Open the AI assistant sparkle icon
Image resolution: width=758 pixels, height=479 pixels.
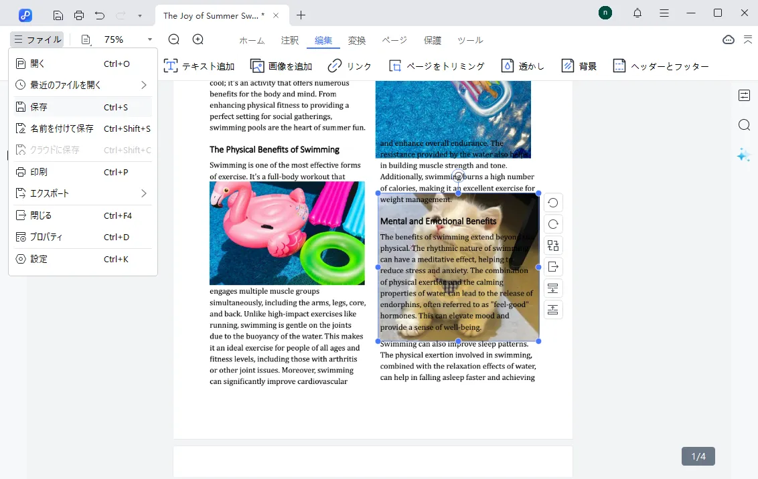coord(743,155)
